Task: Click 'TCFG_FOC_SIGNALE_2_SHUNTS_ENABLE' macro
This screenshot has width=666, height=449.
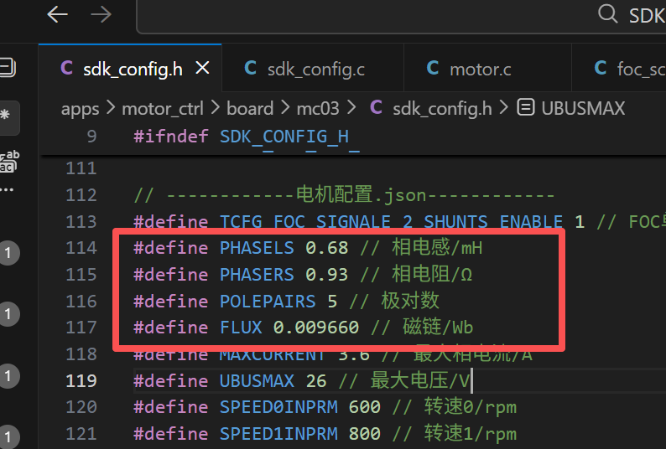Action: (391, 221)
